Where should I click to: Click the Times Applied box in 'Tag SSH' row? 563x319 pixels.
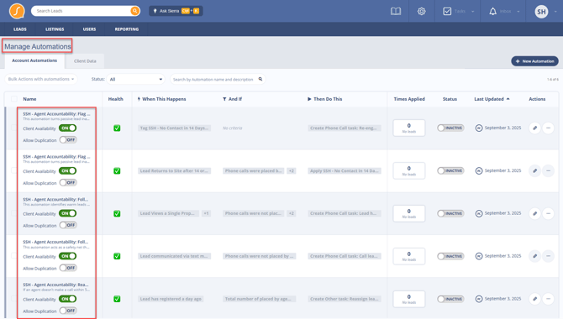(x=409, y=128)
